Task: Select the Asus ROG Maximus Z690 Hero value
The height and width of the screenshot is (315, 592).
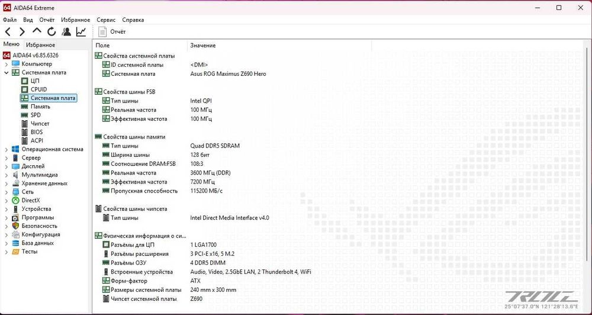Action: [x=228, y=74]
